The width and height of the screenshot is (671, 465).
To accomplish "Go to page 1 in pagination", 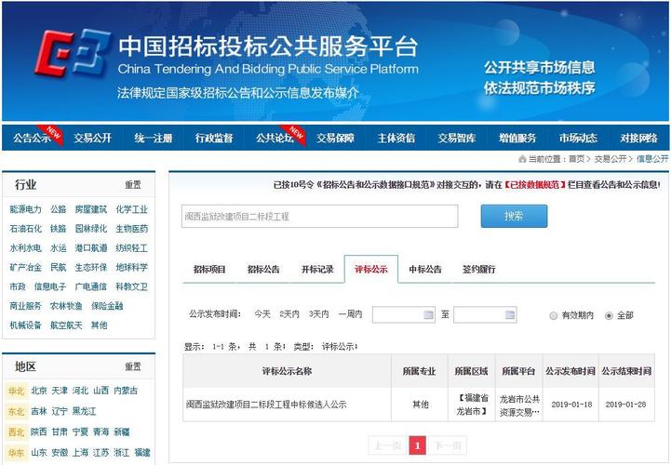I will [417, 446].
